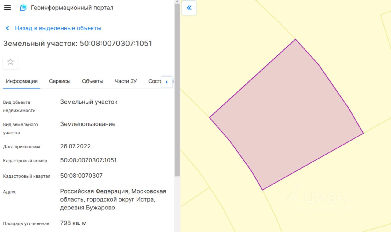The height and width of the screenshot is (232, 391).
Task: Click the Геоинформационный портал title text
Action: [x=72, y=8]
